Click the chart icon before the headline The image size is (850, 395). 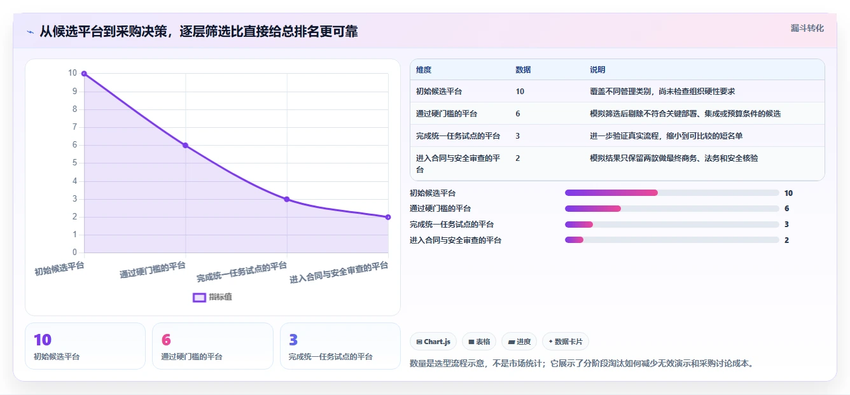click(30, 31)
